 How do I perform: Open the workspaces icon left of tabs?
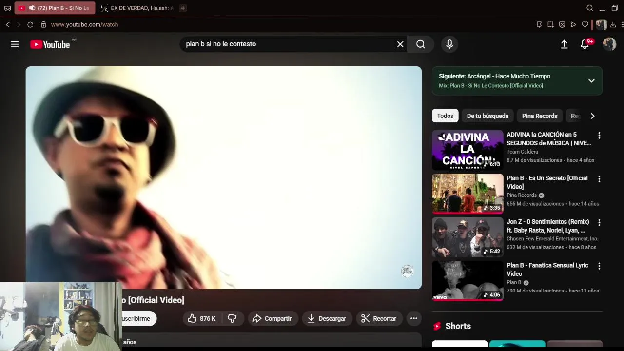tap(7, 8)
